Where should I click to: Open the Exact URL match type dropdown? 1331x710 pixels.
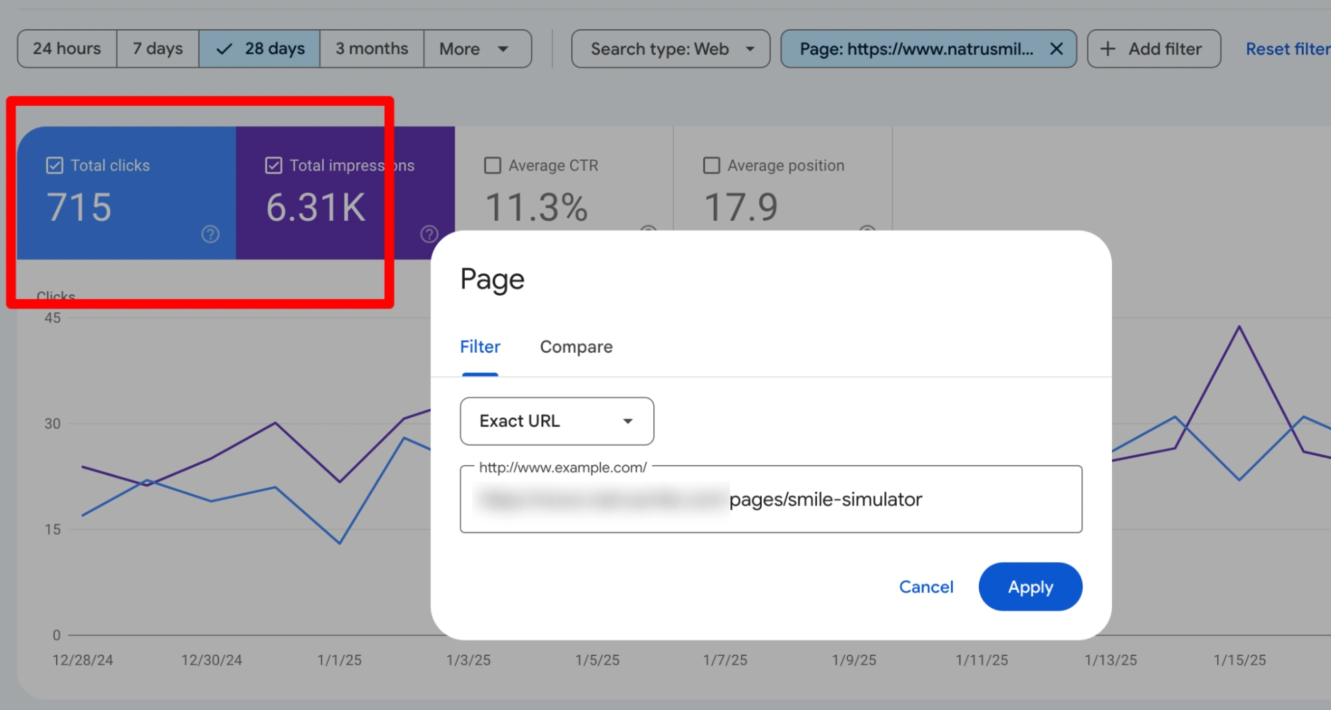pyautogui.click(x=557, y=421)
